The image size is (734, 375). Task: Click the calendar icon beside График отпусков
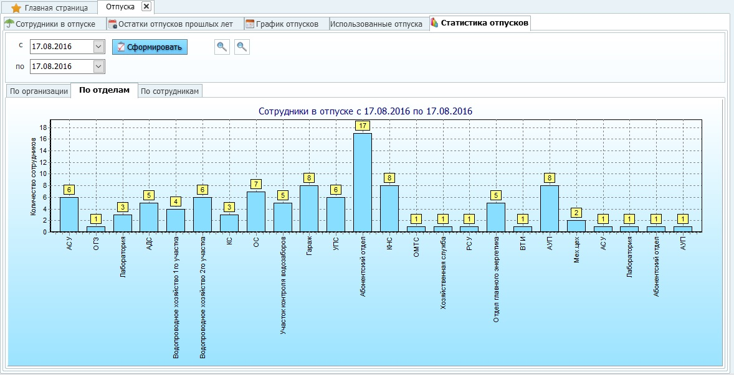coord(250,24)
